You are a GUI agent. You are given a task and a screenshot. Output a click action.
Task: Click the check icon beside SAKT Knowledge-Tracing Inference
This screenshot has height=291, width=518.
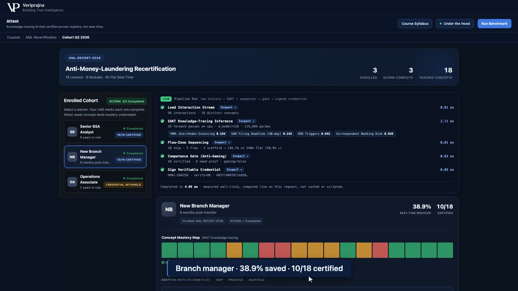pos(162,121)
